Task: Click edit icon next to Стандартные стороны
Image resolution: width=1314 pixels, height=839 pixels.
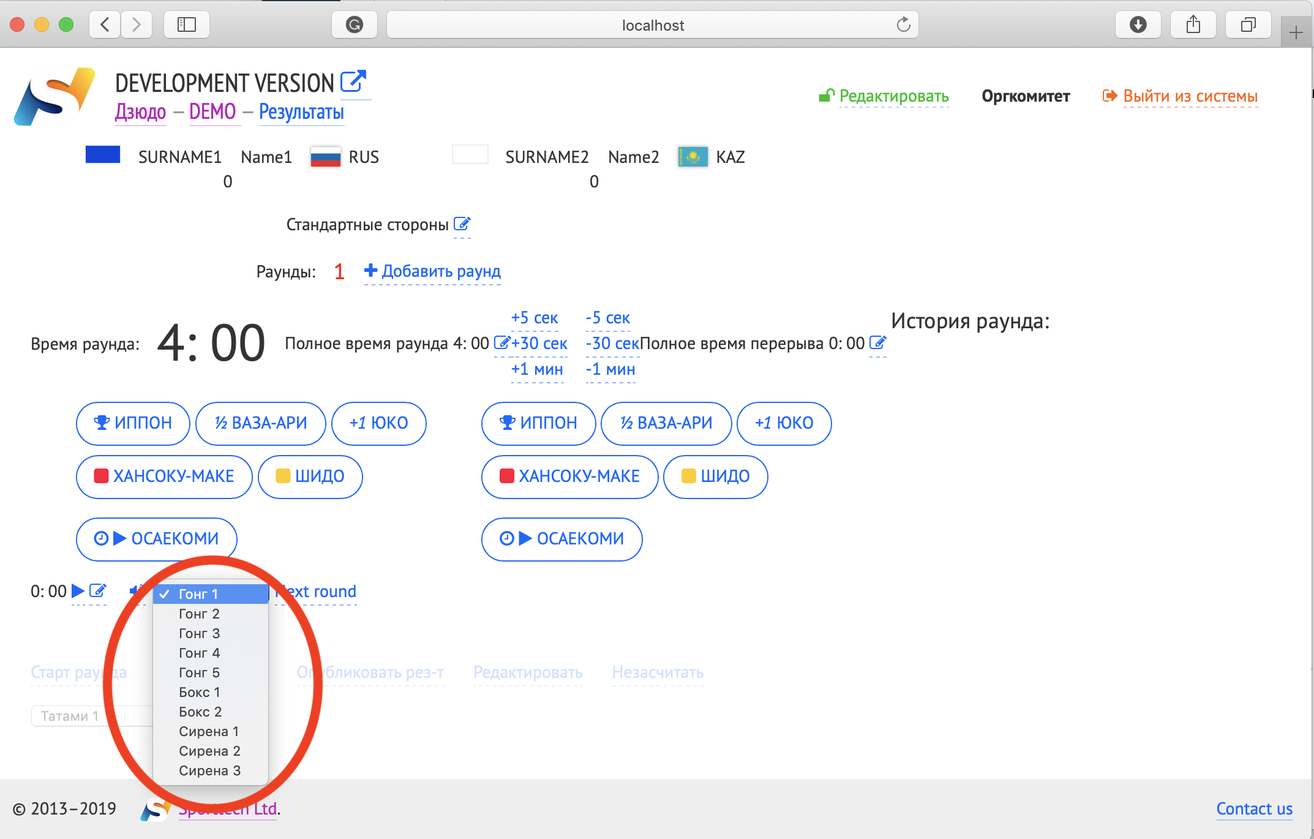Action: coord(462,224)
